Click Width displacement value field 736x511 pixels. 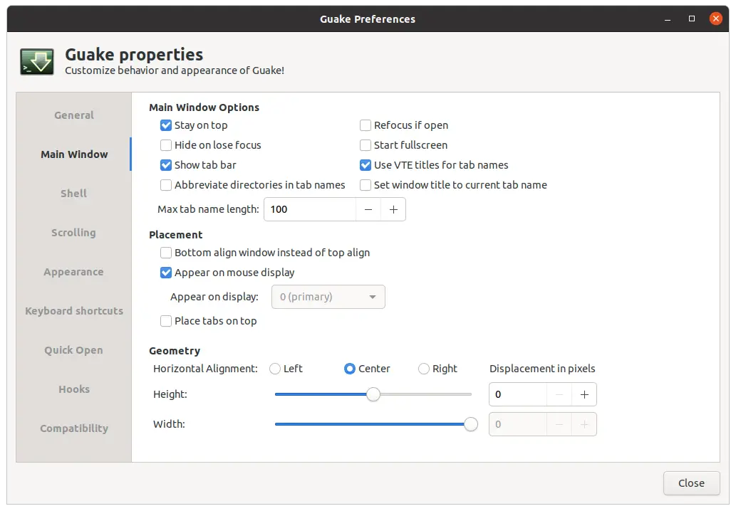[518, 425]
